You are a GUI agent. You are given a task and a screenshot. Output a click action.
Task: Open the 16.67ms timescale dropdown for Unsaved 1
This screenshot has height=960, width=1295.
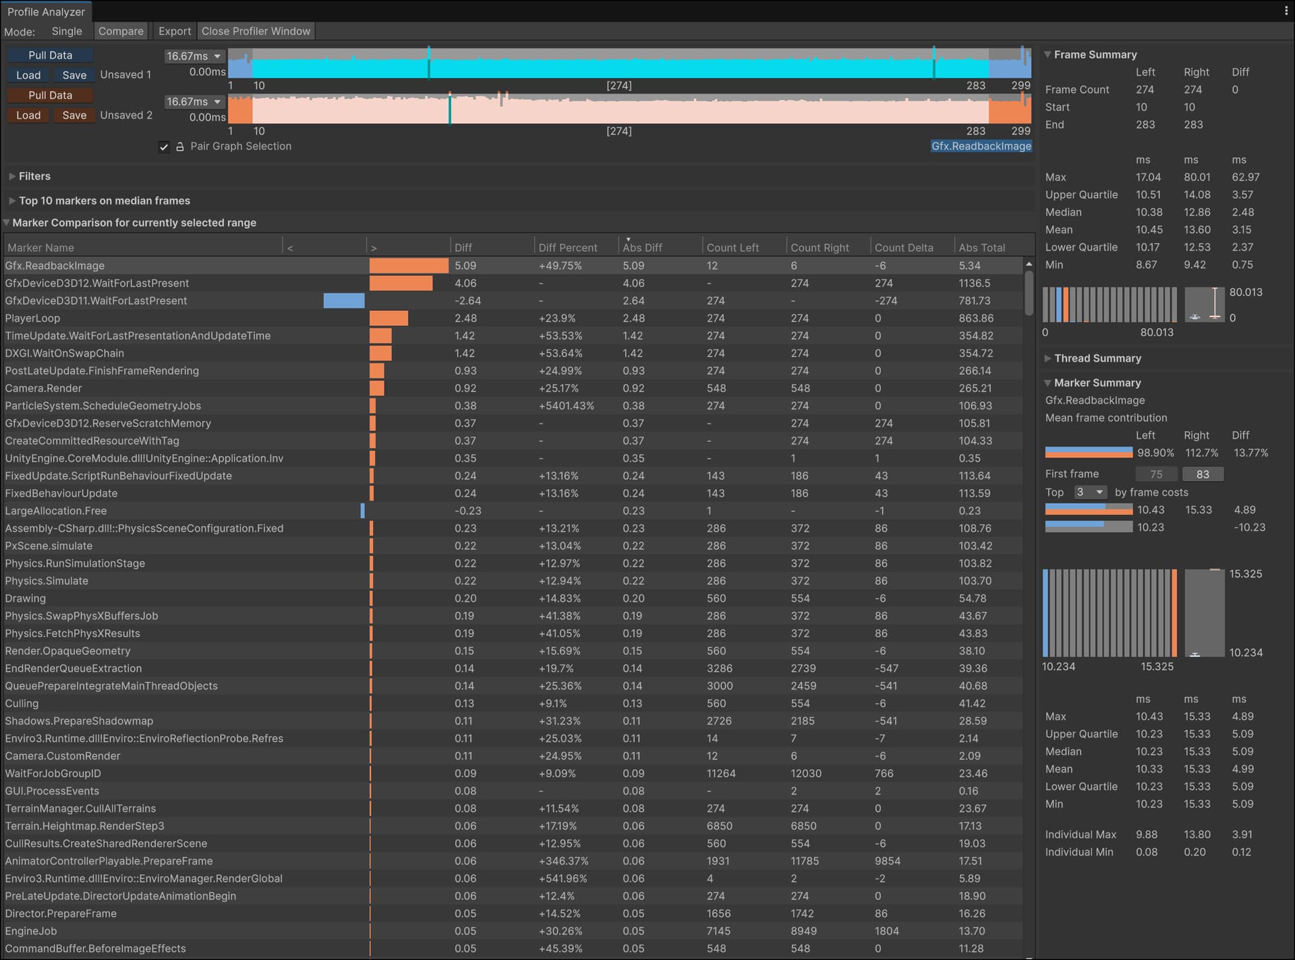(x=194, y=56)
